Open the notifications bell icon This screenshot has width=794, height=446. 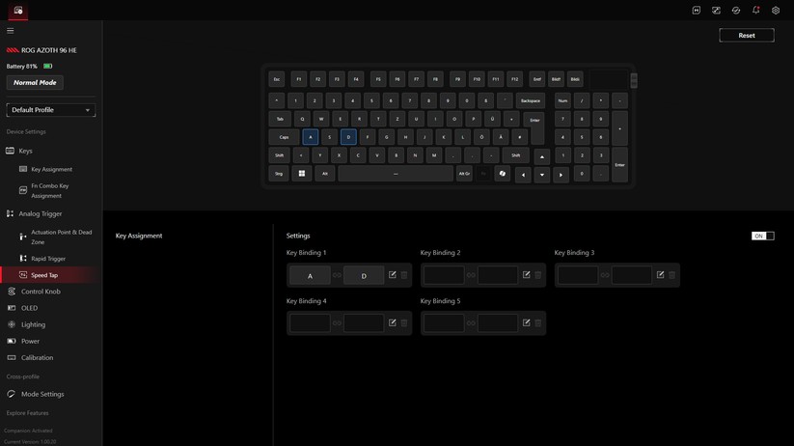point(755,11)
